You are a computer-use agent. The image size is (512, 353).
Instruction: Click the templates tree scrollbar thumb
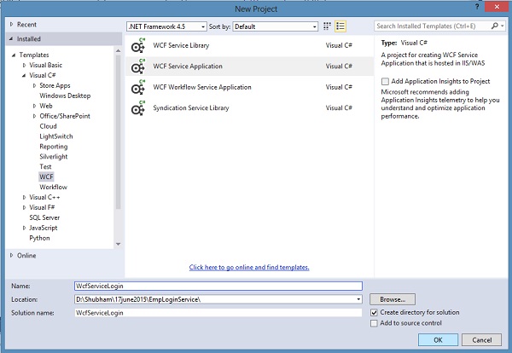pos(119,132)
